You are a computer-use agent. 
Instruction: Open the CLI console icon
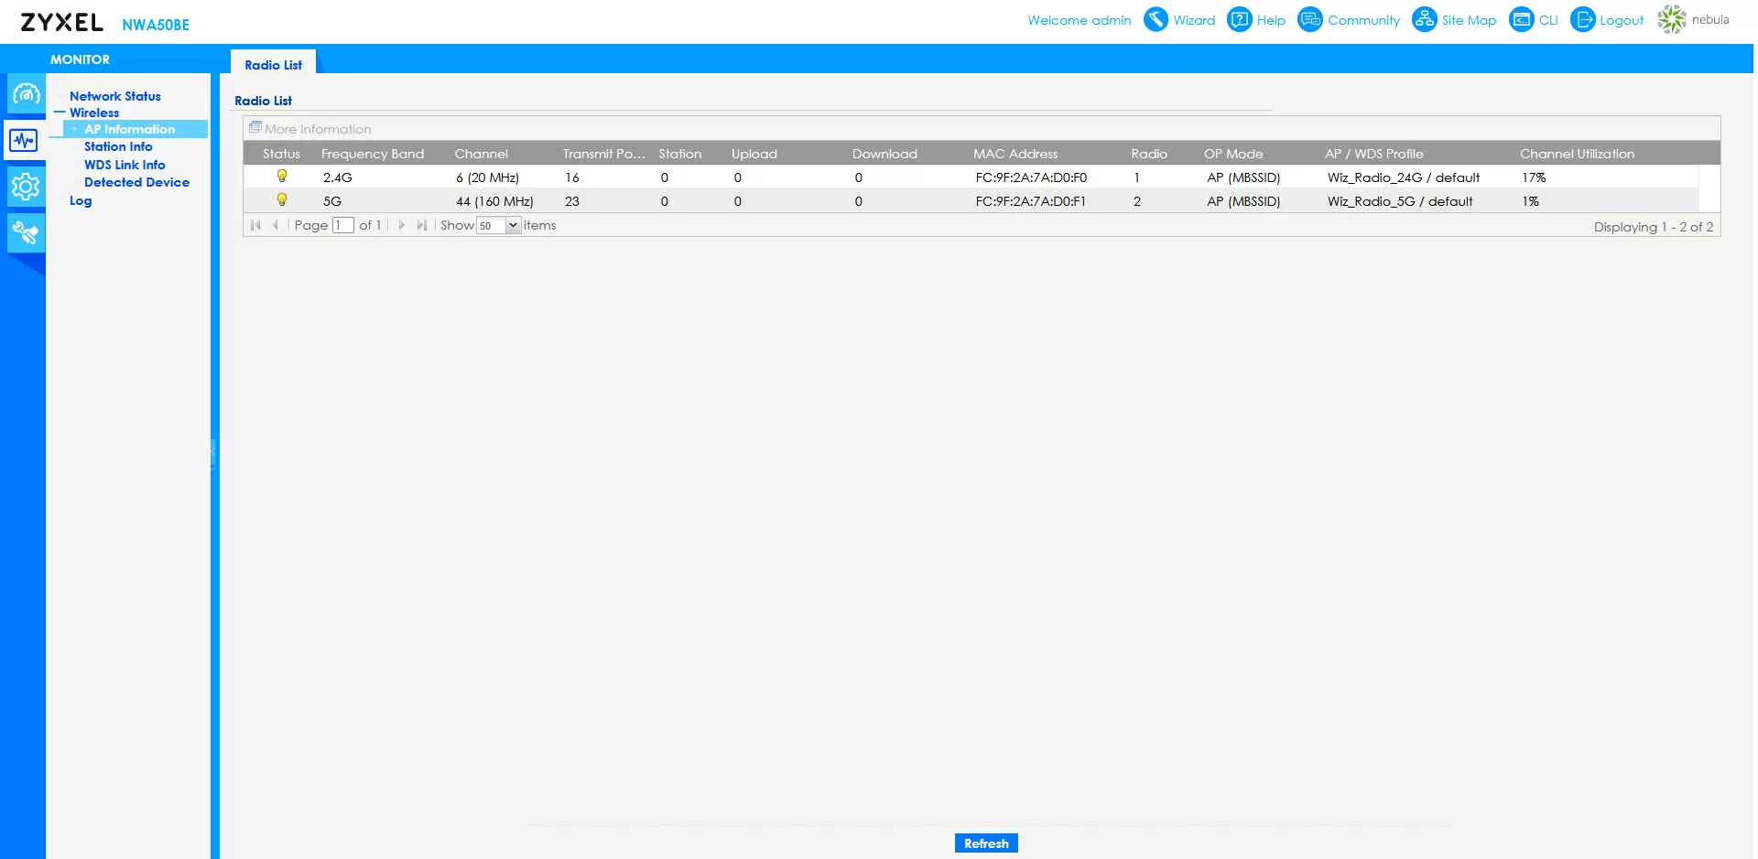(1521, 19)
